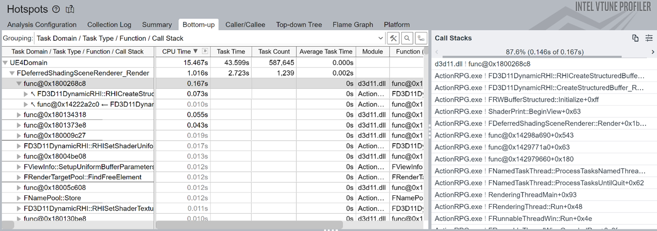Image resolution: width=657 pixels, height=231 pixels.
Task: Switch to the Flame Graph tab
Action: pos(353,25)
